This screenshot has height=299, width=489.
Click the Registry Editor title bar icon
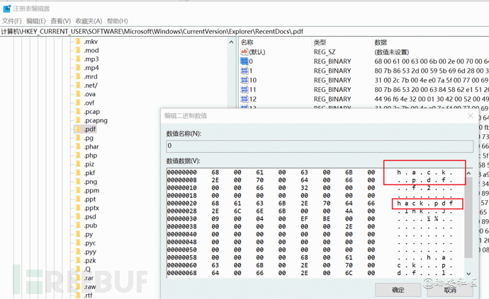6,8
